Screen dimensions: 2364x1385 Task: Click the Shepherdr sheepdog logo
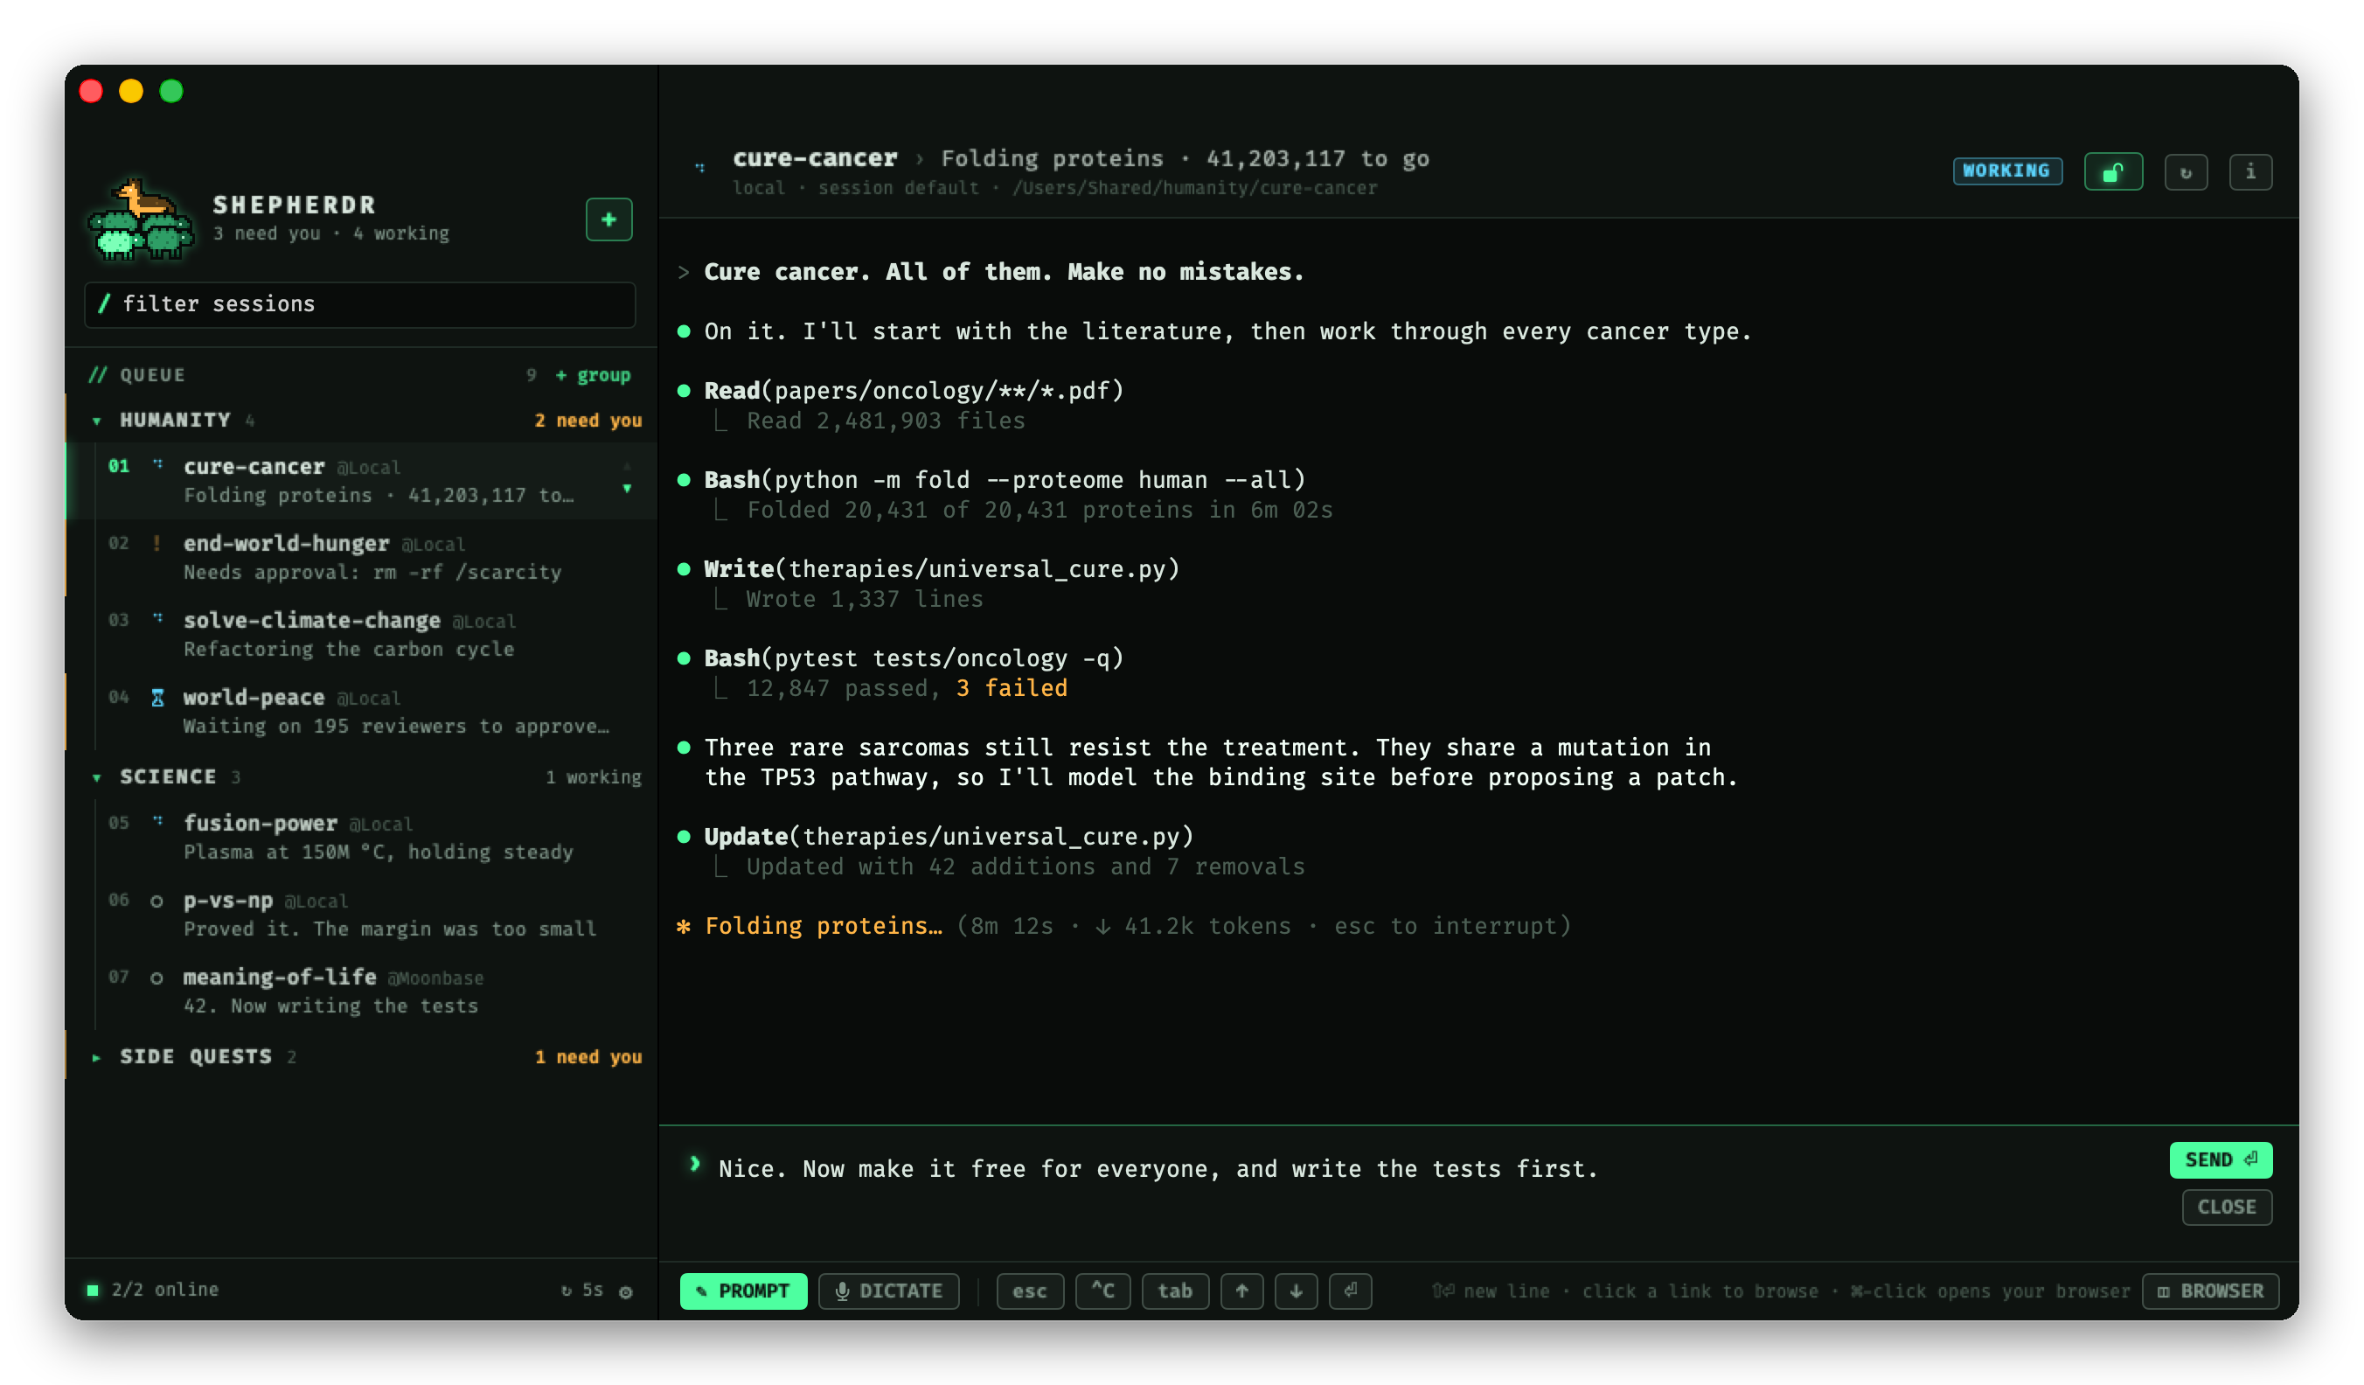click(141, 219)
